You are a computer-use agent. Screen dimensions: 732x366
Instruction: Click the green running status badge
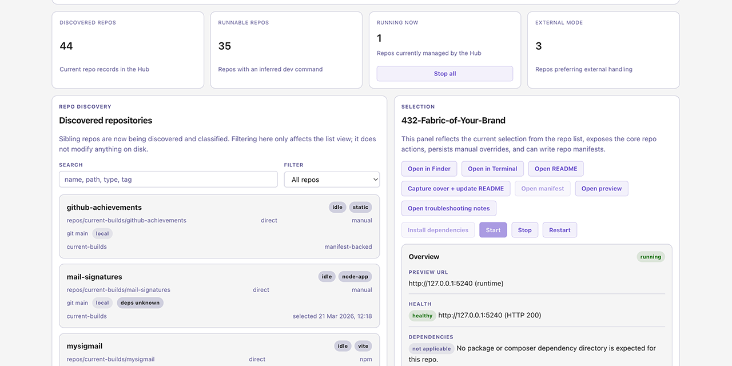pos(650,257)
